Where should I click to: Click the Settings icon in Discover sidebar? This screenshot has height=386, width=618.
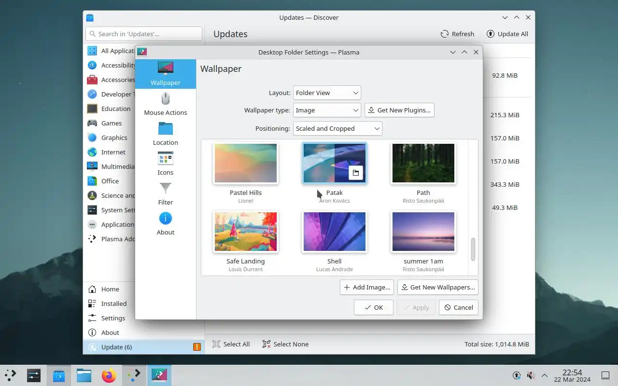[x=92, y=318]
